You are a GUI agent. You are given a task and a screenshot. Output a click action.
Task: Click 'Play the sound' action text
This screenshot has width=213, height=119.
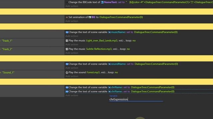pyautogui.click(x=77, y=72)
